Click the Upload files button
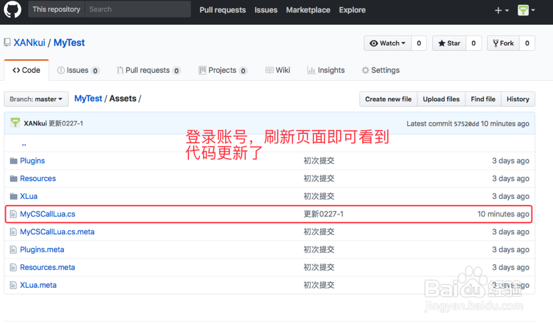This screenshot has width=553, height=325. click(x=441, y=99)
